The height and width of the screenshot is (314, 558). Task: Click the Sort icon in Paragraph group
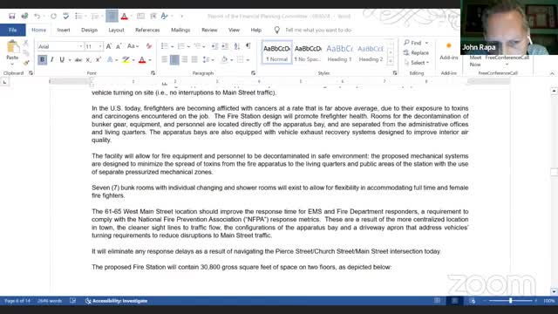237,46
